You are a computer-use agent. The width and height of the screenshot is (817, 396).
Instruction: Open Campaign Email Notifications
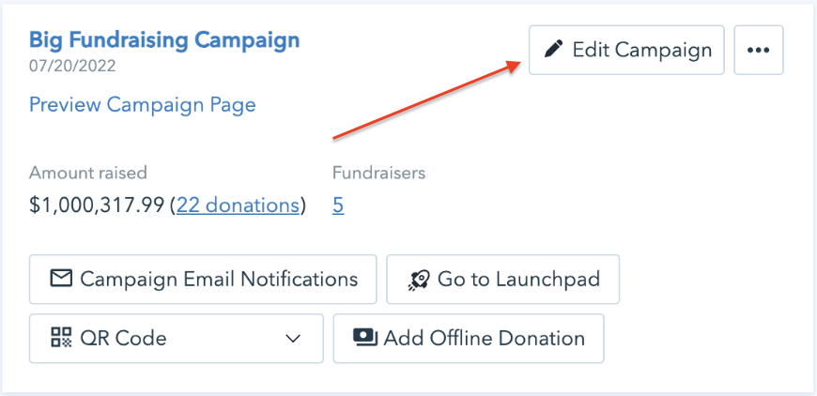click(203, 279)
